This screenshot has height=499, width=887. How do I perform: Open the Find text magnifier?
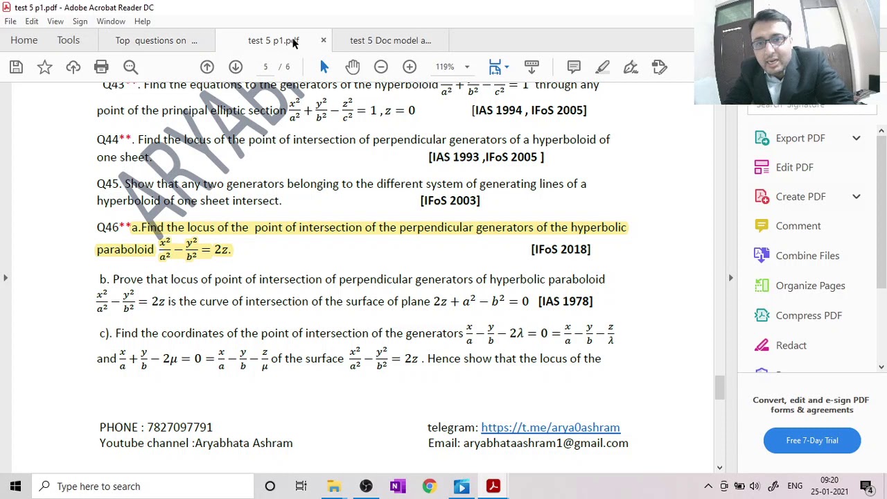point(130,67)
